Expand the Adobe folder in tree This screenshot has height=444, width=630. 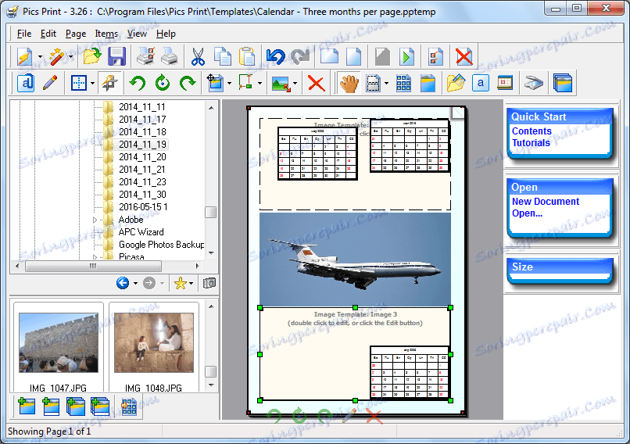point(95,220)
